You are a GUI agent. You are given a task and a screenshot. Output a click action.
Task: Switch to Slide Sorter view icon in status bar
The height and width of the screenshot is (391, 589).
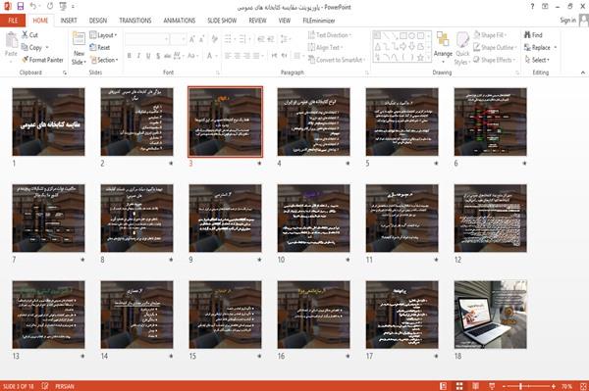459,386
